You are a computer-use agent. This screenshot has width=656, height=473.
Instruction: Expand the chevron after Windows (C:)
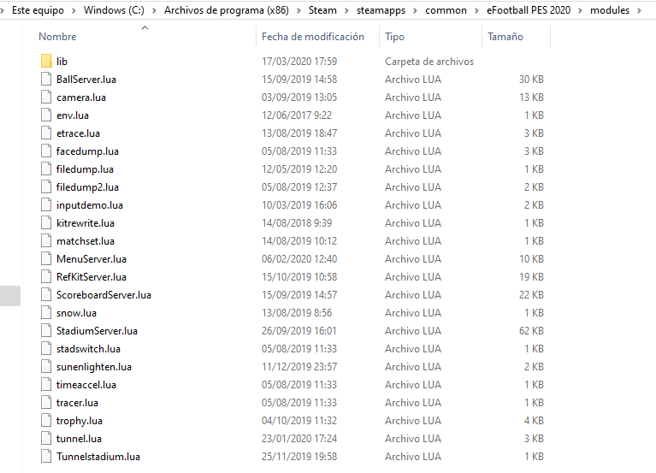pyautogui.click(x=154, y=10)
